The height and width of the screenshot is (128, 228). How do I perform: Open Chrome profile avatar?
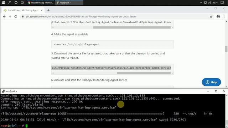point(218,17)
